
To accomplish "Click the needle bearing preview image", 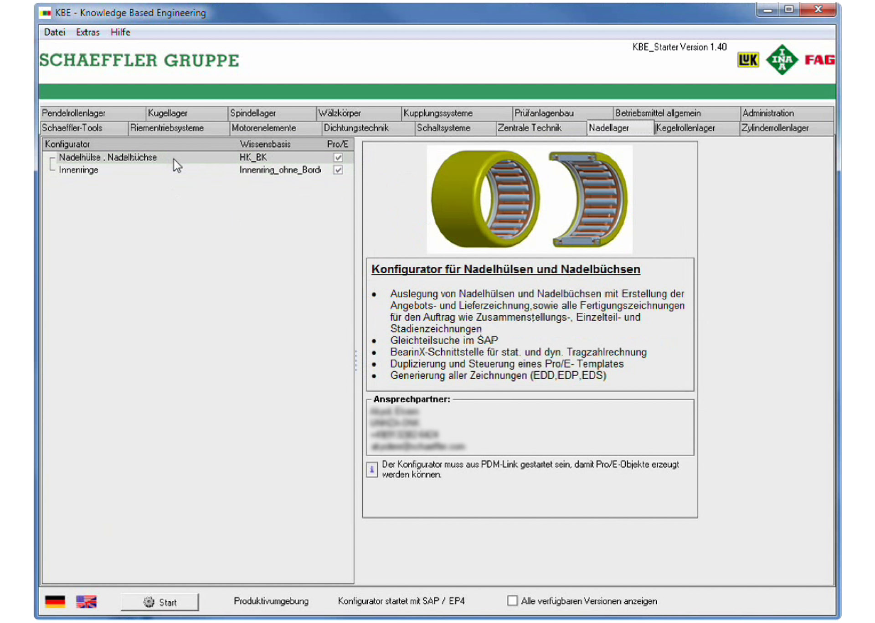I will pos(529,199).
